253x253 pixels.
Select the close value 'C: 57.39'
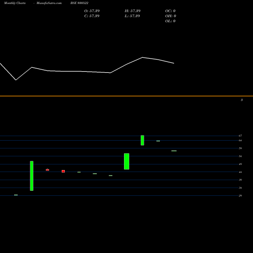pyautogui.click(x=92, y=16)
